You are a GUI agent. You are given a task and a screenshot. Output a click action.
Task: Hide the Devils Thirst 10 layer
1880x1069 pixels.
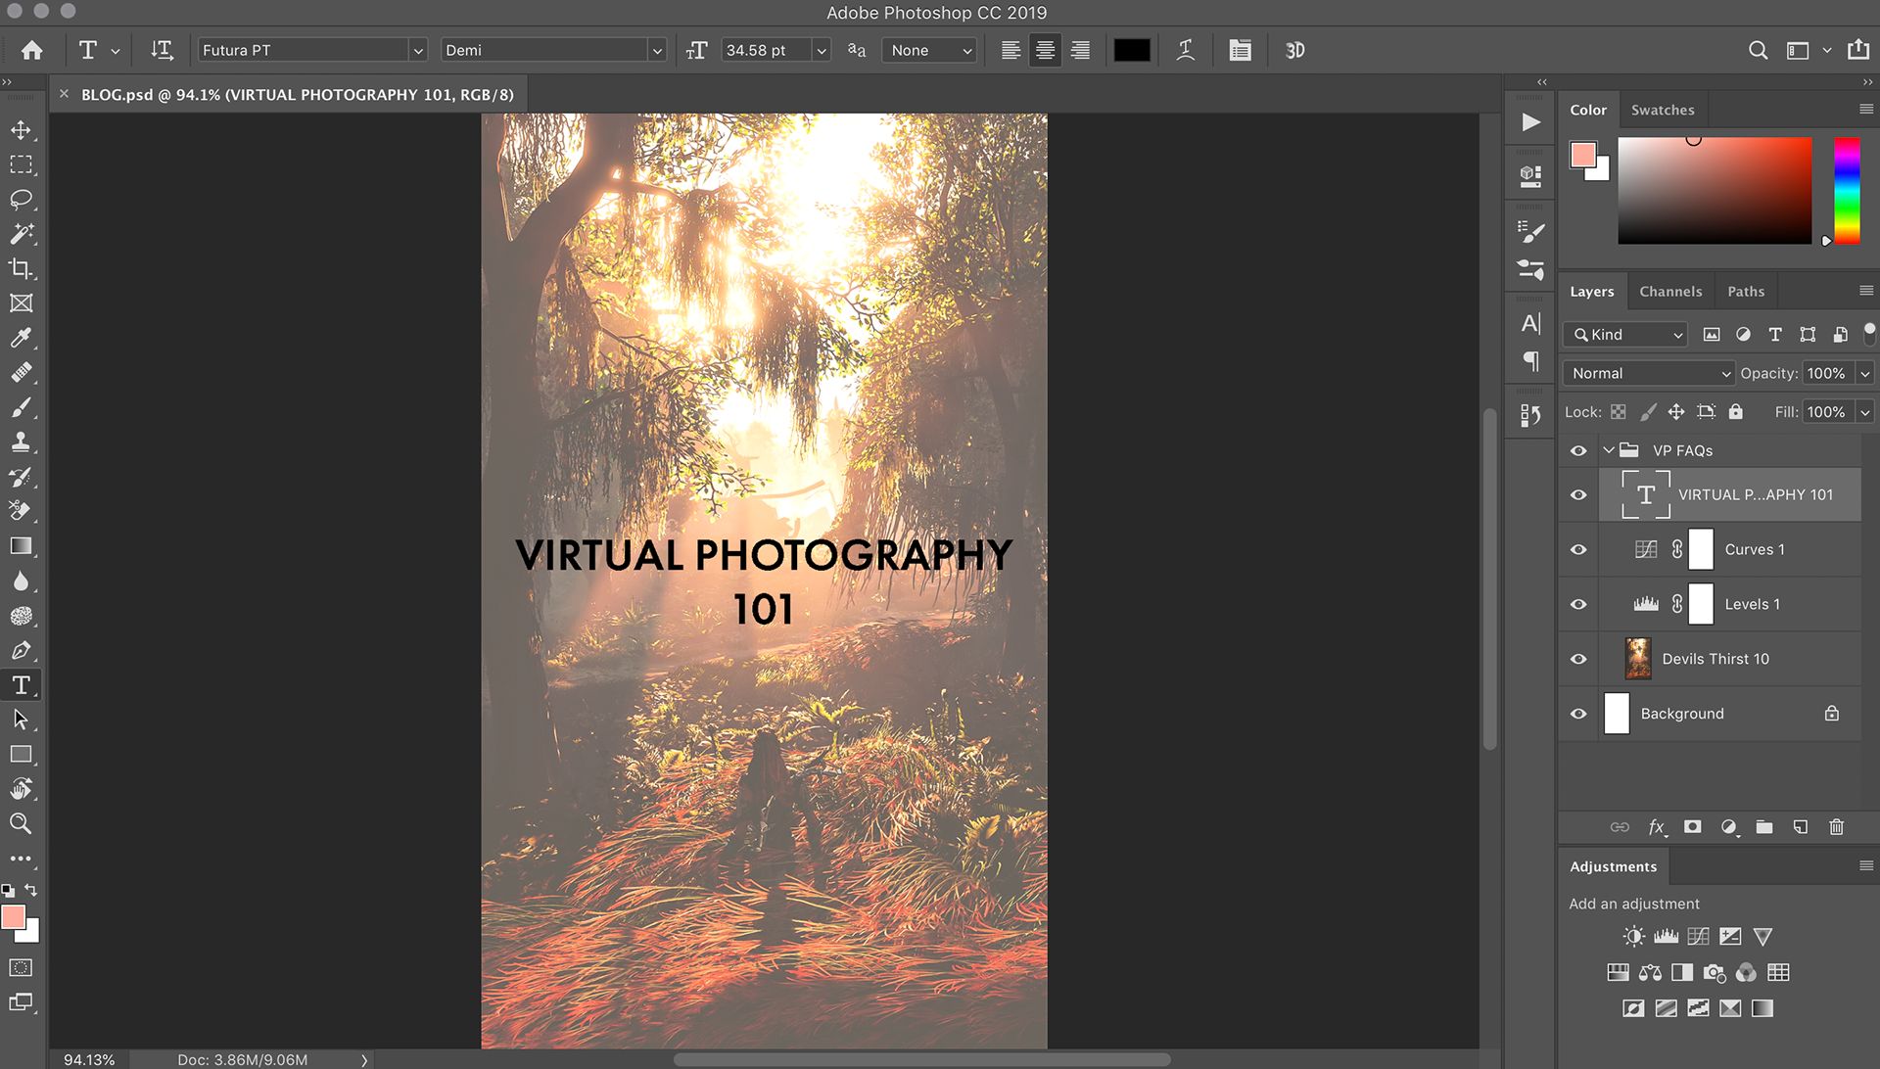point(1578,659)
